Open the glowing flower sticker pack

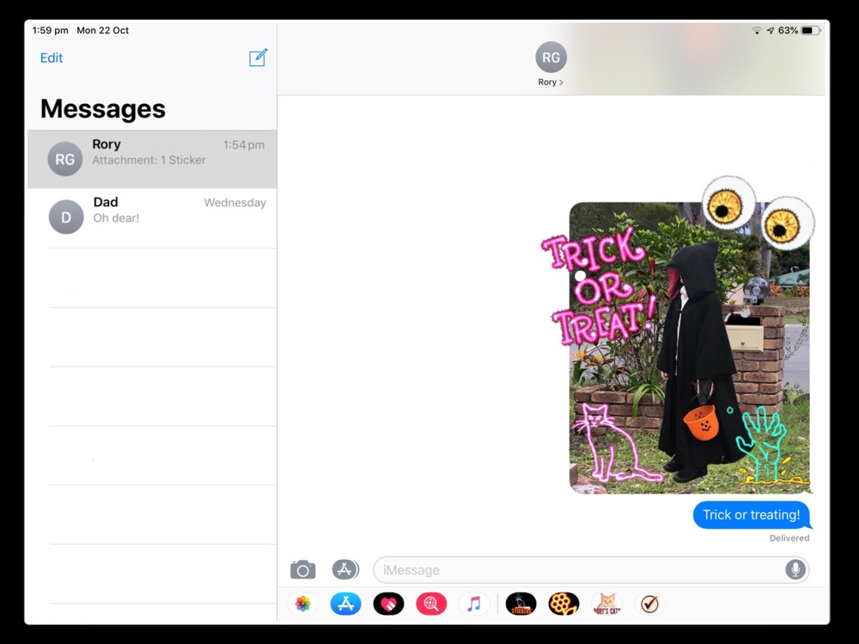(x=564, y=604)
